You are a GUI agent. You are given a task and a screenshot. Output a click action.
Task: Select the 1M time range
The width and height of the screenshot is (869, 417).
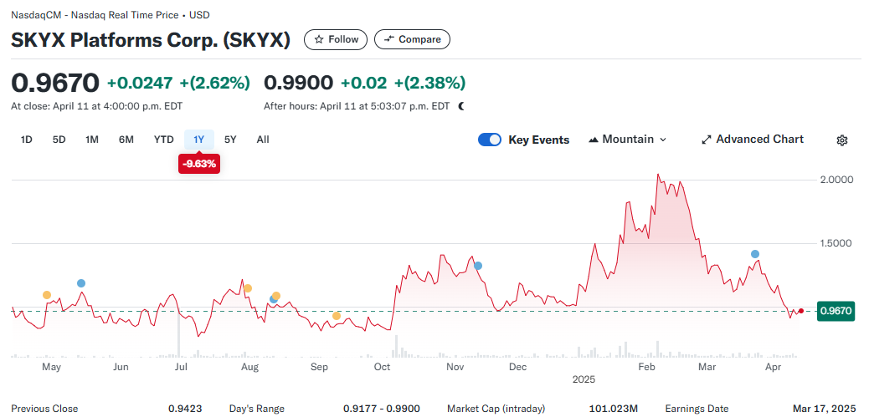pyautogui.click(x=92, y=140)
